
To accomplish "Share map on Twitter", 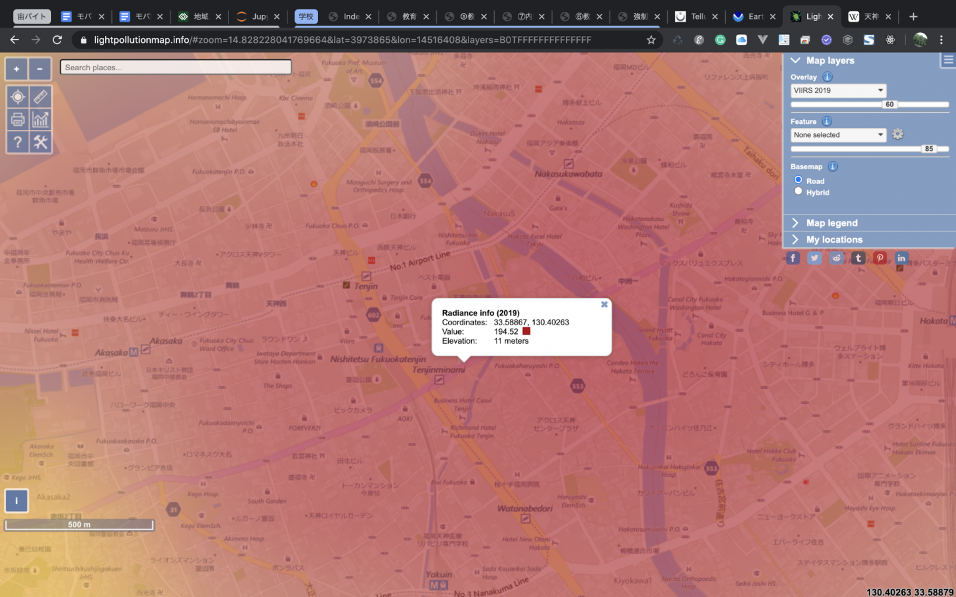I will (815, 258).
